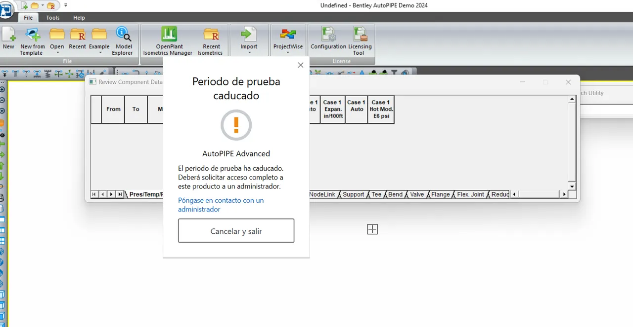Open Recent Isometrics
Screen dimensions: 633x327
pos(211,35)
